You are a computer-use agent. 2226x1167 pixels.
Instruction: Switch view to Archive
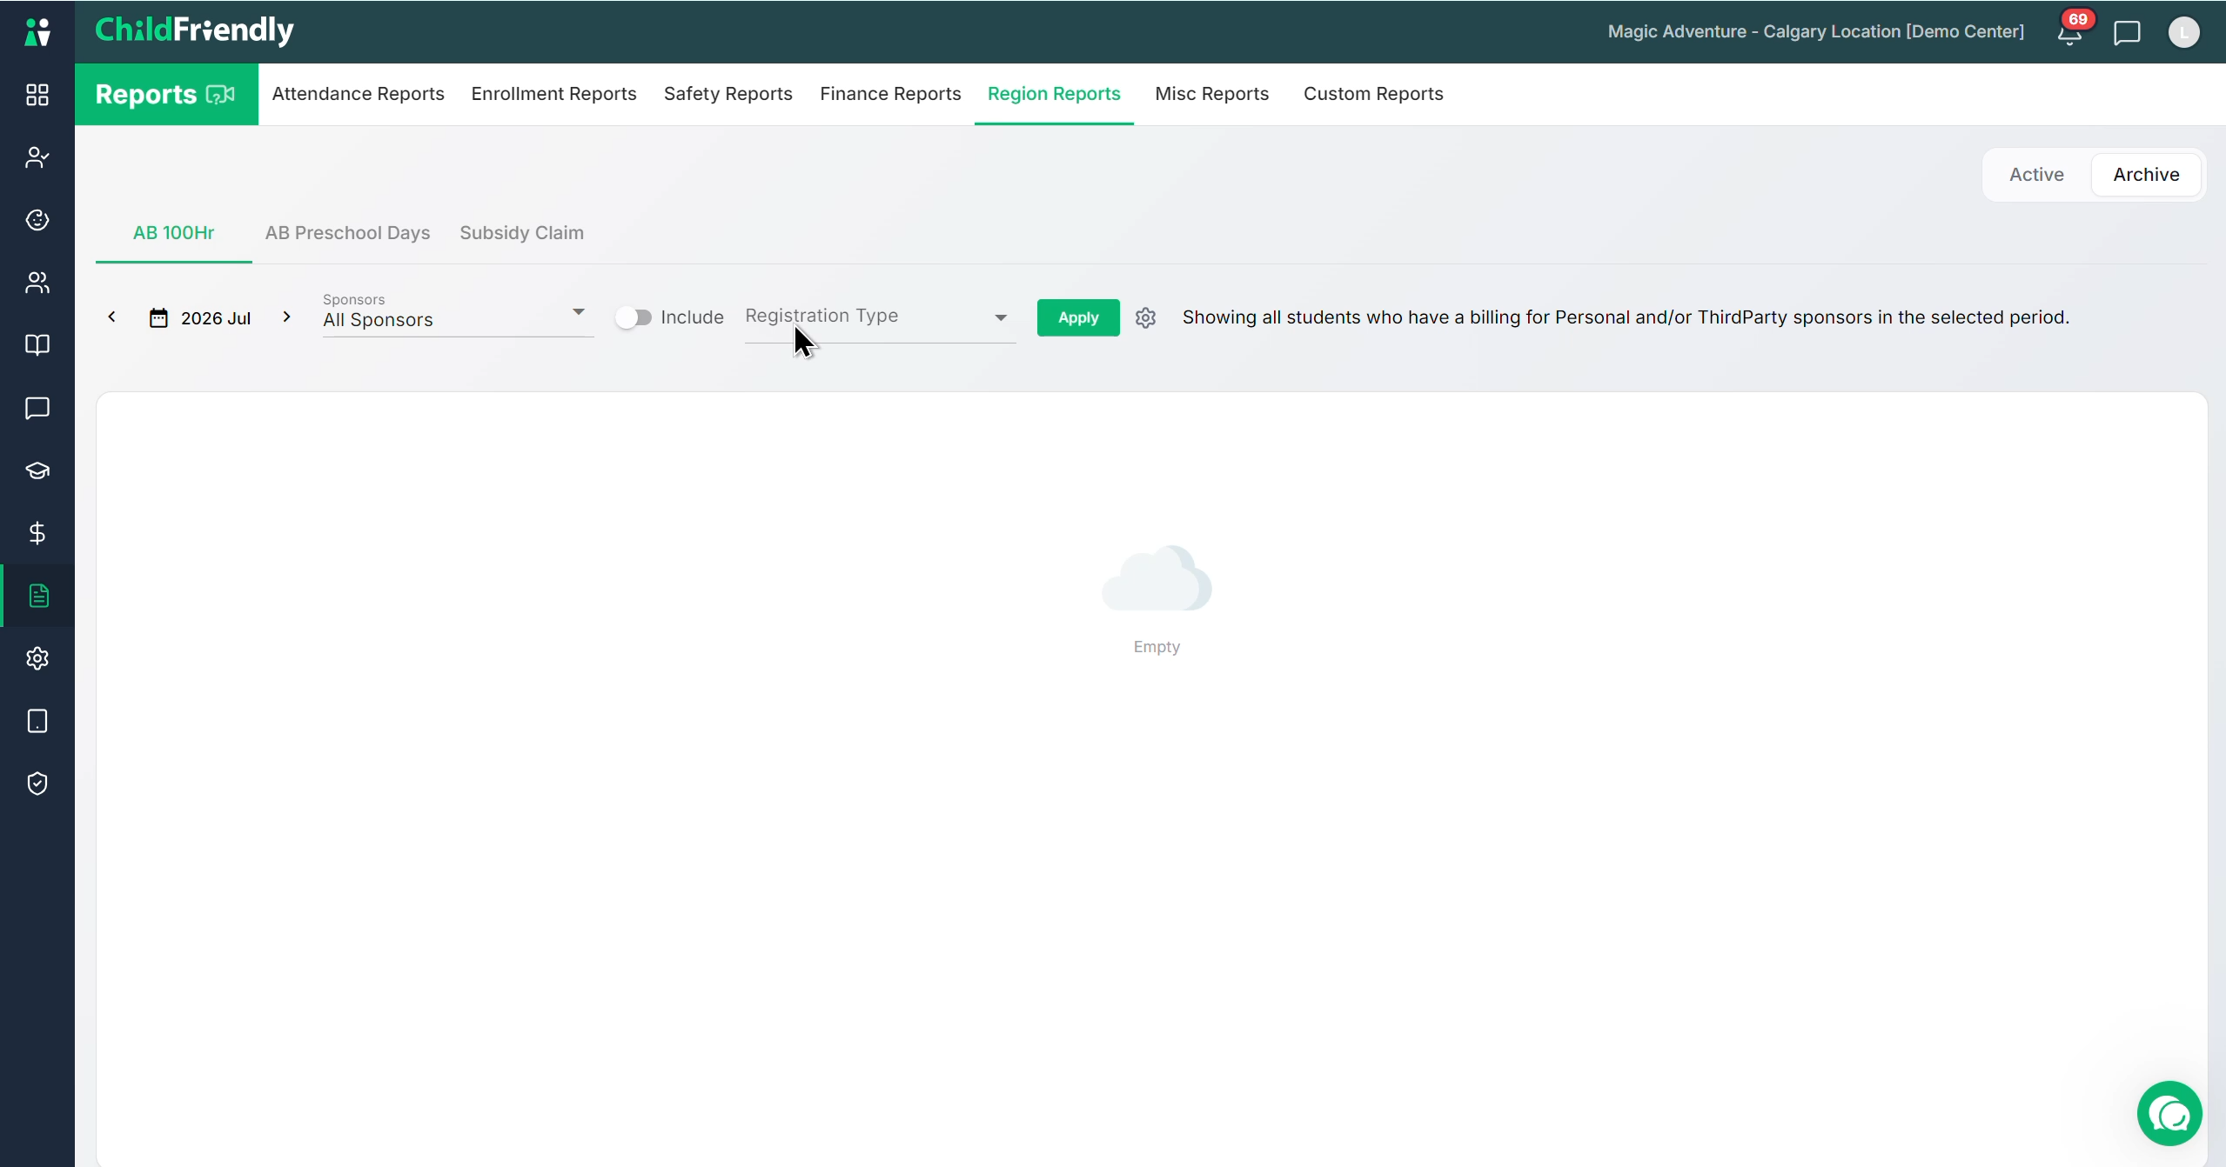(2146, 175)
